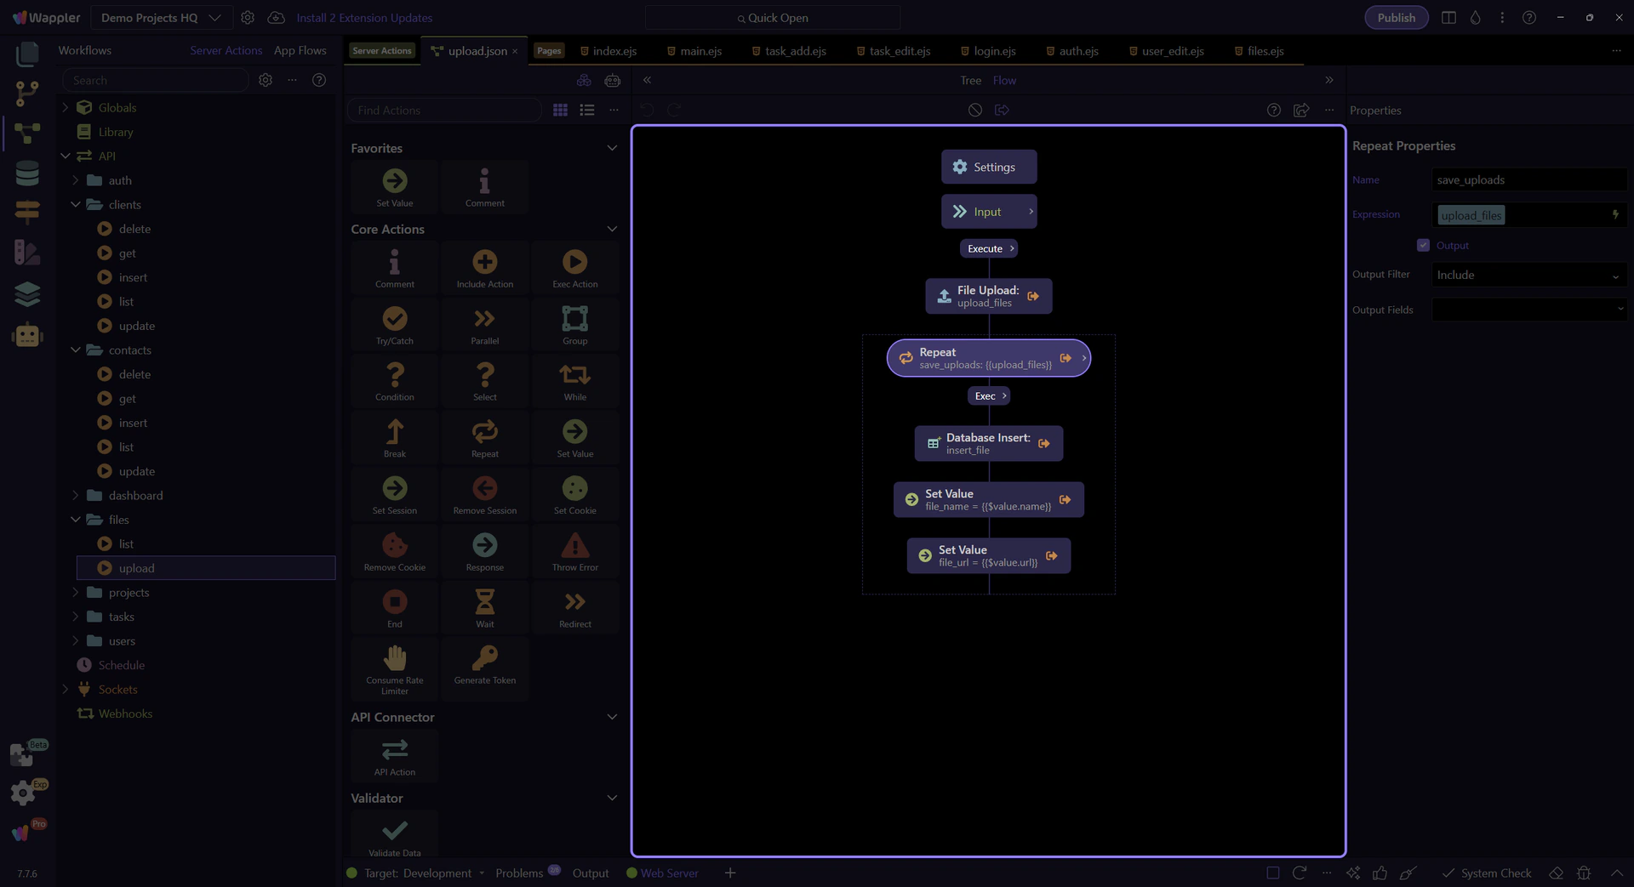
Task: Uncheck the Output checkbox
Action: pyautogui.click(x=1423, y=245)
